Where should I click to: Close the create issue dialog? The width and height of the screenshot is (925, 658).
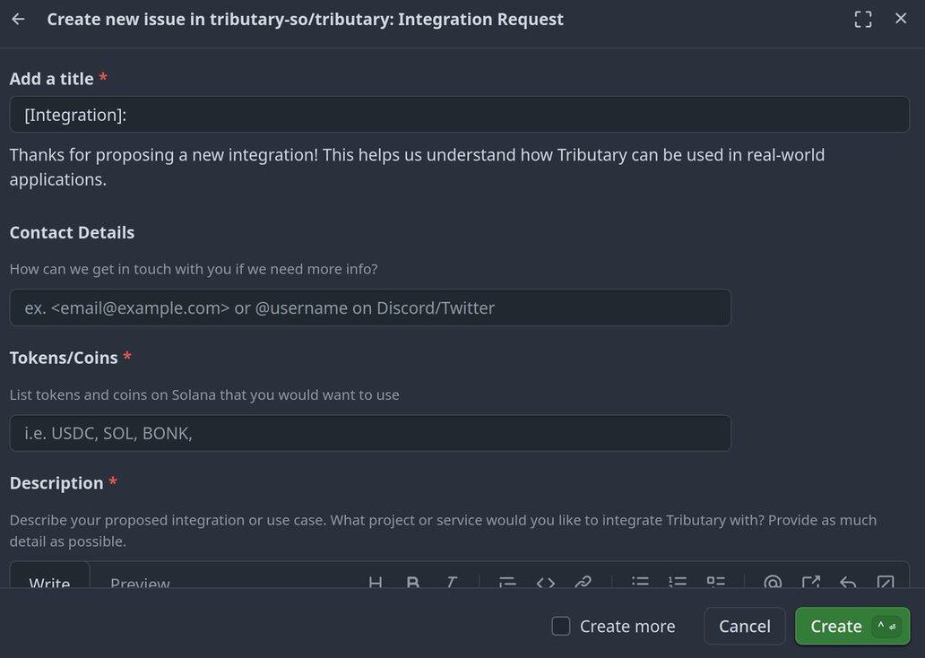[901, 19]
